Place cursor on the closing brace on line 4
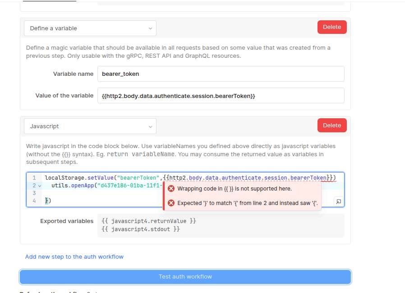This screenshot has width=405, height=293. coord(46,201)
